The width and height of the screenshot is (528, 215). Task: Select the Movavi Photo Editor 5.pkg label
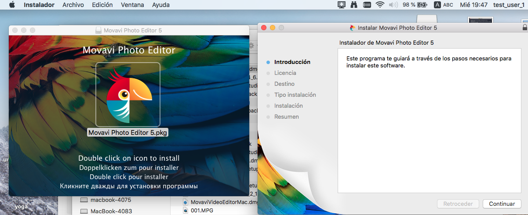(x=128, y=132)
